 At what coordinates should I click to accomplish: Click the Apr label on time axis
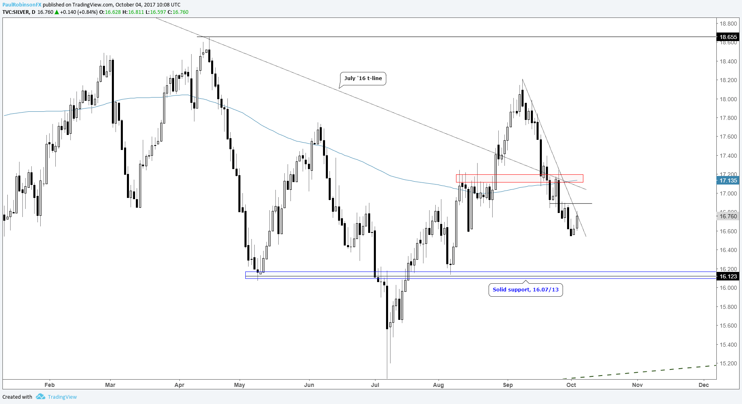coord(179,385)
